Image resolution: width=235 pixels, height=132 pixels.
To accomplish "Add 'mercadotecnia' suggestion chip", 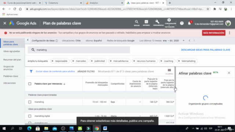I will pos(119,61).
